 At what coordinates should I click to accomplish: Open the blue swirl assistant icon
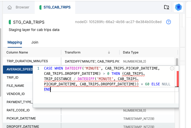[178, 7]
